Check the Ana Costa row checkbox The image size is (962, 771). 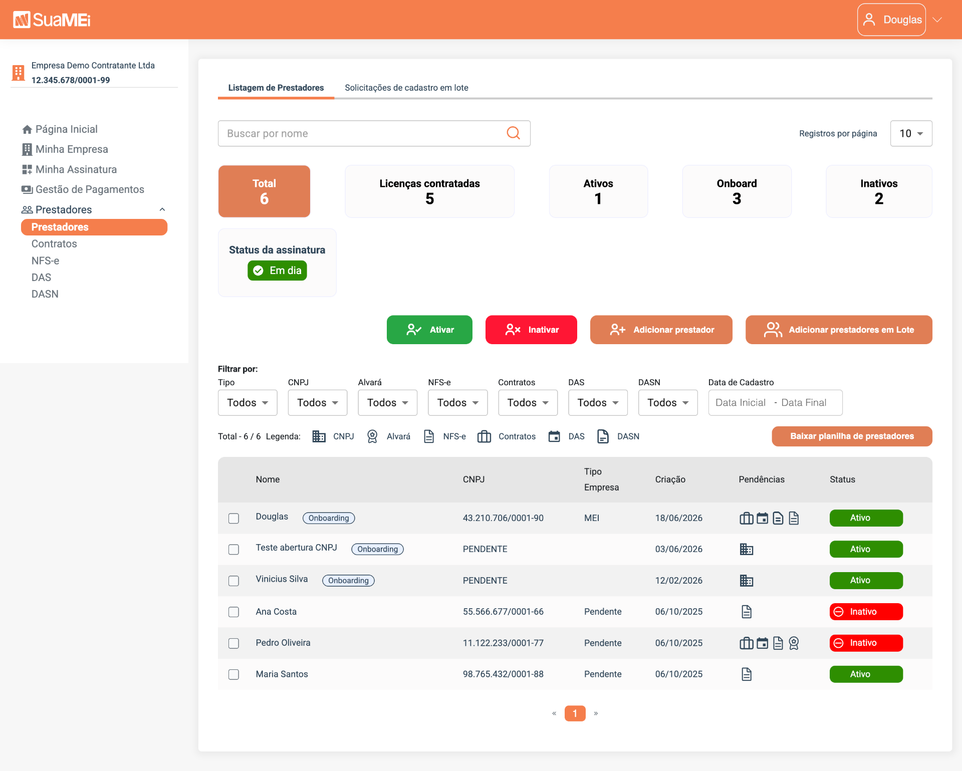point(233,612)
